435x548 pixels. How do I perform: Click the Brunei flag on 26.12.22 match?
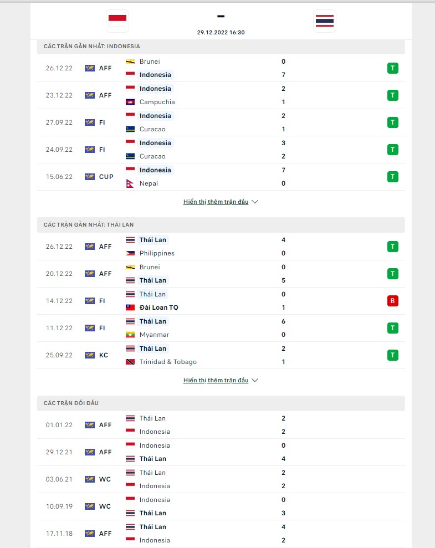pyautogui.click(x=130, y=62)
